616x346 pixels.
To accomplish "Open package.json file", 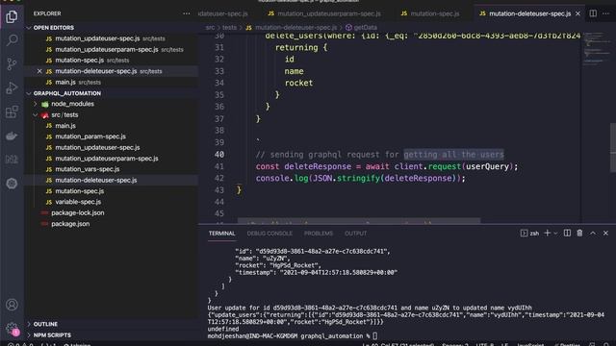I will (70, 224).
